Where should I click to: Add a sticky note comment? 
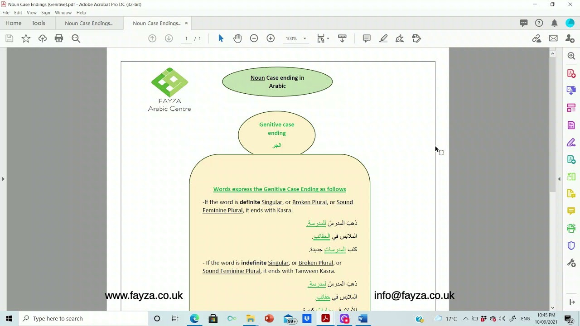tap(367, 38)
